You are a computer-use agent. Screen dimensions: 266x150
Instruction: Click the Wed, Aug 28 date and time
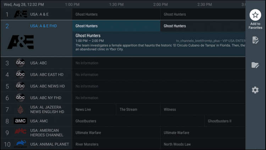pyautogui.click(x=24, y=4)
